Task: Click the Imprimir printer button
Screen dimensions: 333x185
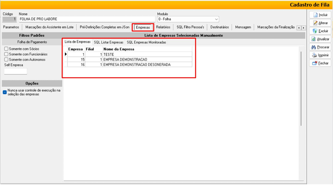Action: 320,55
